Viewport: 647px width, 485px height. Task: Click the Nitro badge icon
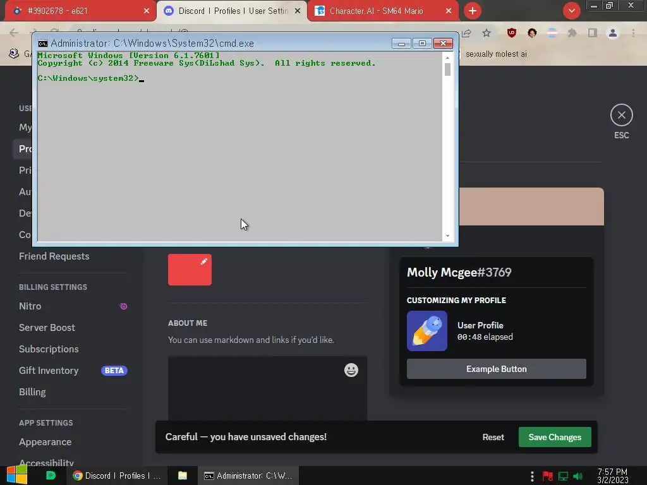(123, 306)
